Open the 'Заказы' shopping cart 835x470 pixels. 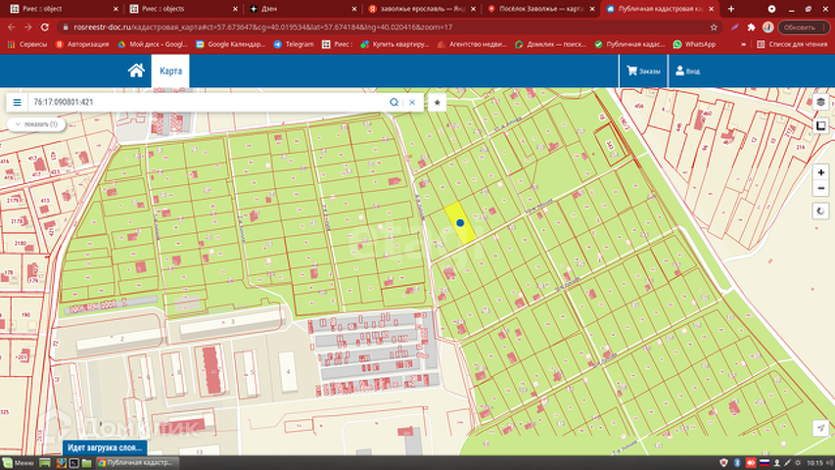click(x=643, y=71)
